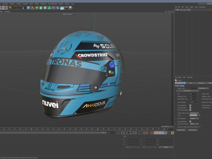Play animation backwards button
The width and height of the screenshot is (212, 159).
125,133
